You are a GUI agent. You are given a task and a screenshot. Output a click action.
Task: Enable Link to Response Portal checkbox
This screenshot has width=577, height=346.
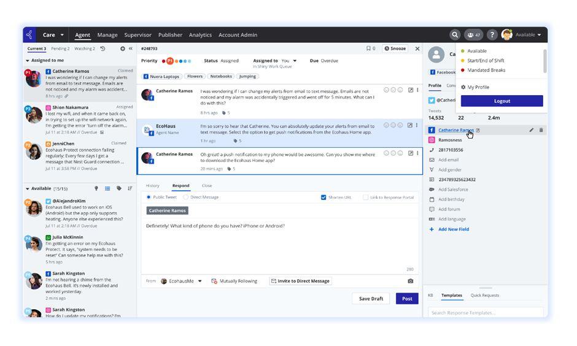[366, 198]
